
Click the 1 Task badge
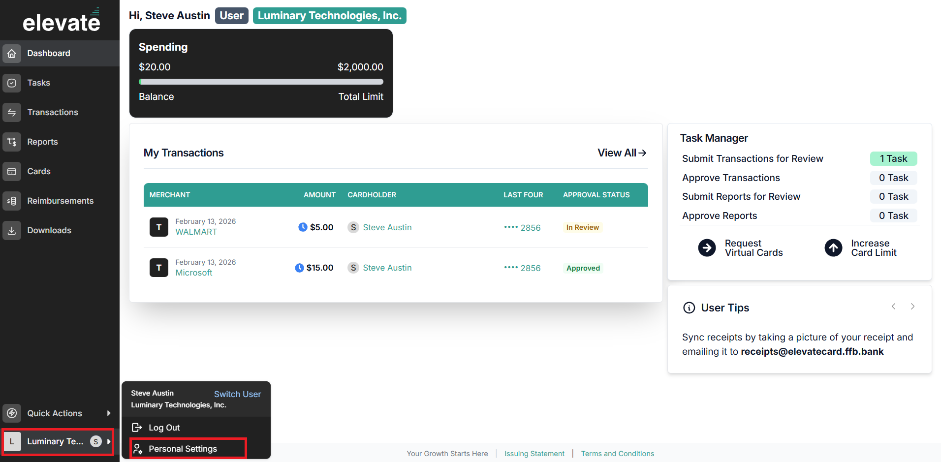[x=893, y=158]
